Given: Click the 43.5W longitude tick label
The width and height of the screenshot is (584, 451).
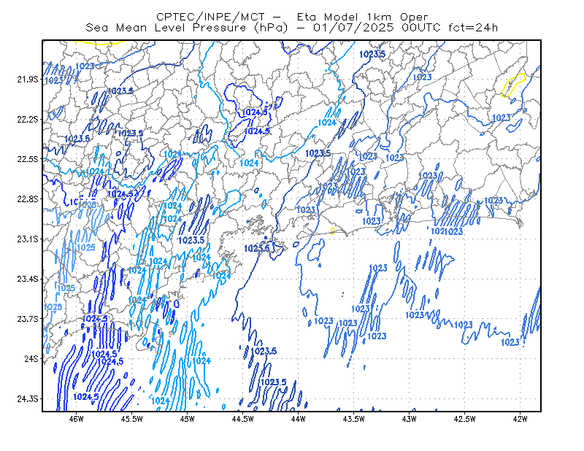Looking at the screenshot, I should [x=354, y=419].
